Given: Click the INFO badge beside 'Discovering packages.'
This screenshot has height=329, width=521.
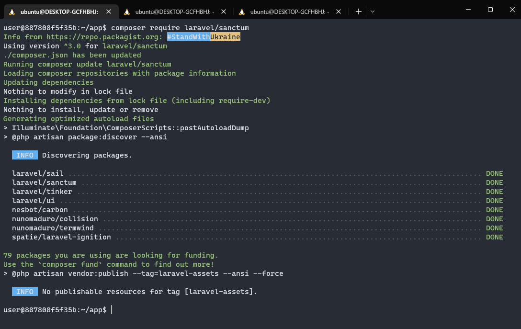Looking at the screenshot, I should 25,155.
